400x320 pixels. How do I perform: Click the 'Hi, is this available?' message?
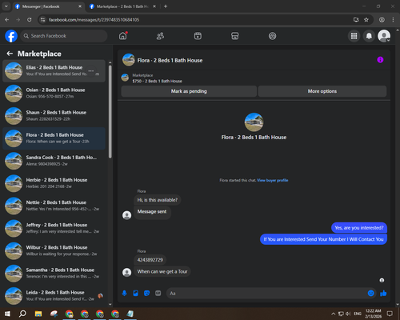(x=158, y=200)
